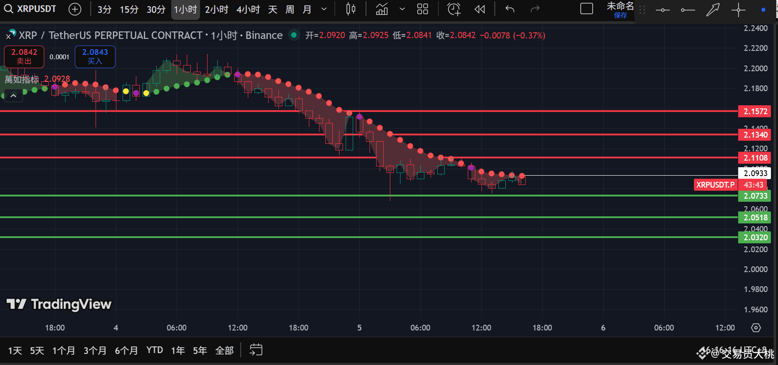
Task: Grab the floating drawing toolbar handle
Action: (642, 10)
